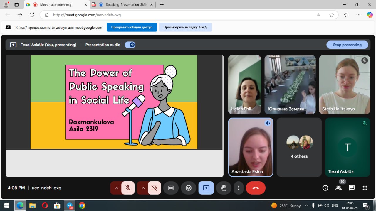The width and height of the screenshot is (376, 211).
Task: Open weather widget showing 23°C Sunny
Action: (286, 206)
